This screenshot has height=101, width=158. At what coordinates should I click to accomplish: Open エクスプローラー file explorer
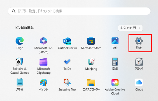[x=91, y=85]
